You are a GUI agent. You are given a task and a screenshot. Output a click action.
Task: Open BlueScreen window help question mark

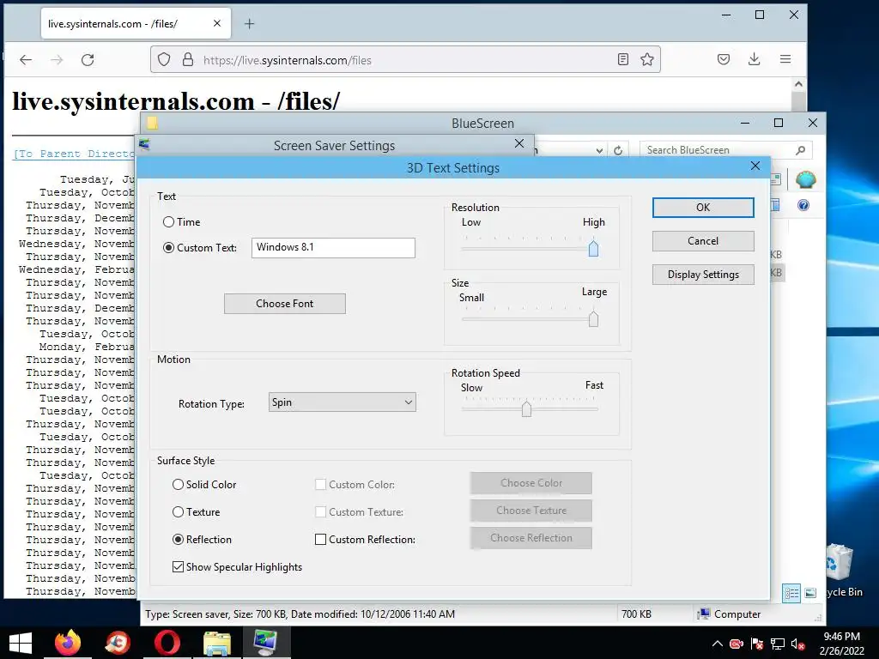803,206
